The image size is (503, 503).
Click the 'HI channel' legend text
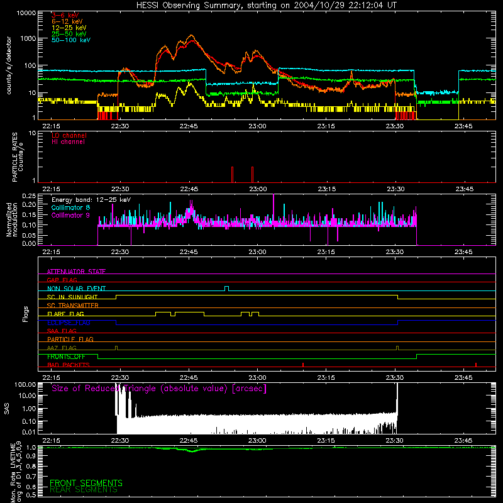point(68,142)
